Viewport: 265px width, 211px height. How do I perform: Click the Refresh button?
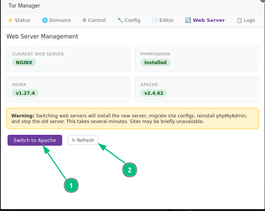click(x=83, y=140)
